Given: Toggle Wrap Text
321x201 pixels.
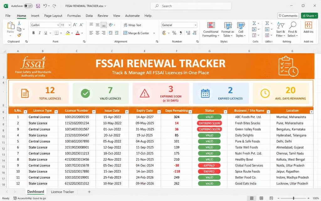Looking at the screenshot, I should tap(133, 25).
